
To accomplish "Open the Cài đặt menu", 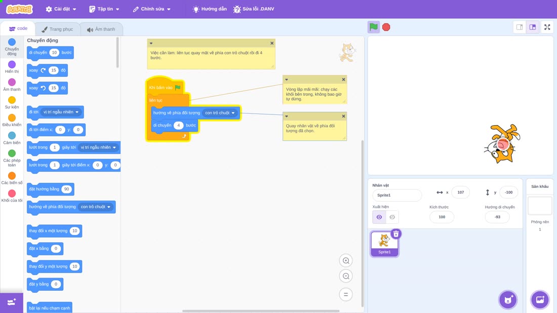I will (61, 9).
